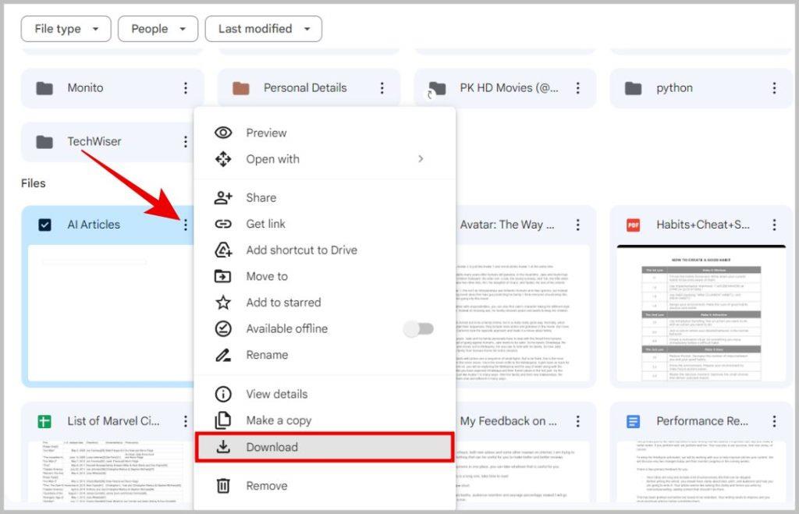
Task: Select Preview from the context menu
Action: (325, 133)
